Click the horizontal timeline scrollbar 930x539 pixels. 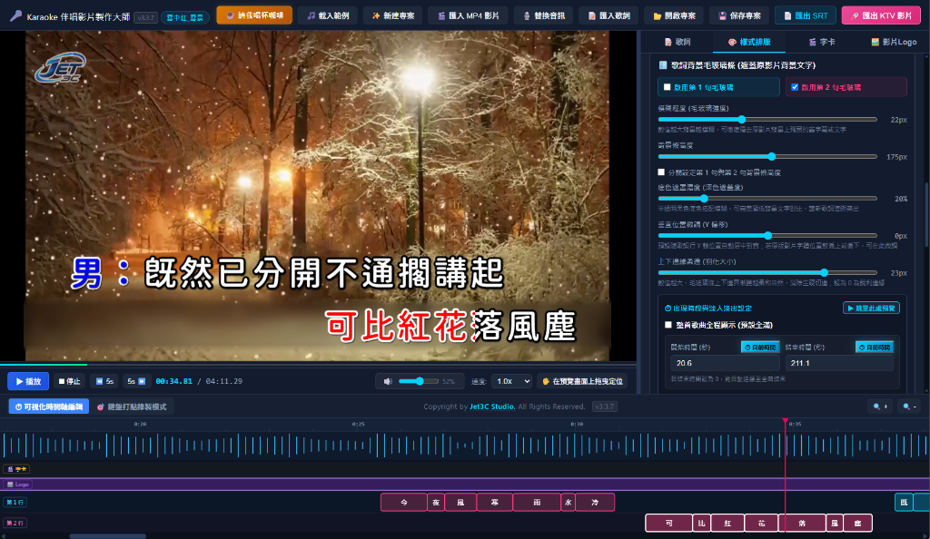[107, 536]
